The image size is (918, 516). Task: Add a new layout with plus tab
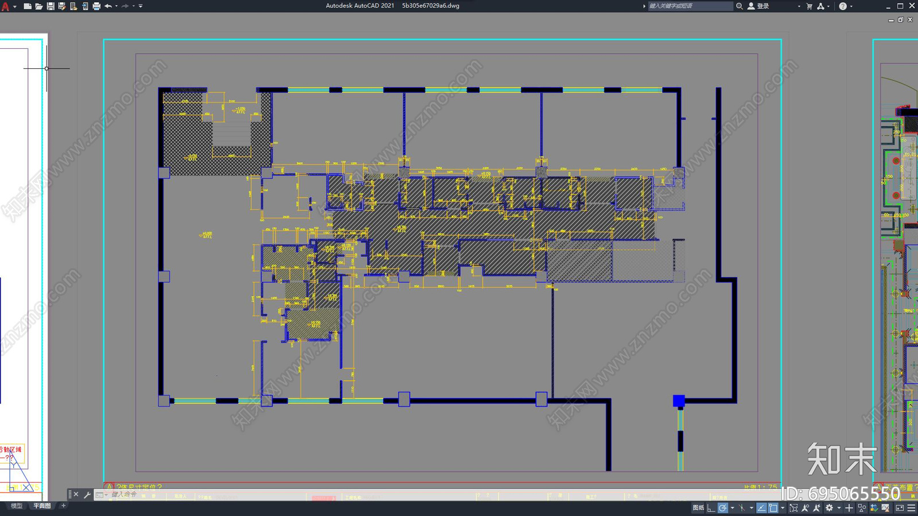click(63, 506)
